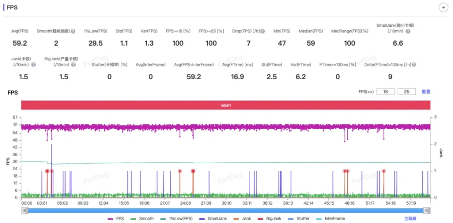This screenshot has width=453, height=223.
Task: Click the FPS threshold field showing 25
Action: [x=407, y=91]
